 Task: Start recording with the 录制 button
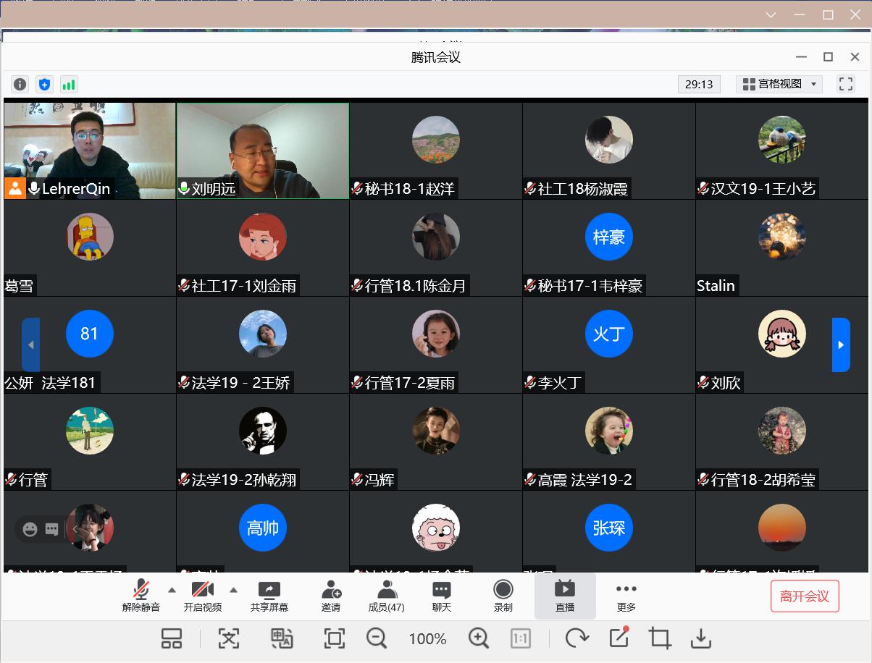click(503, 596)
